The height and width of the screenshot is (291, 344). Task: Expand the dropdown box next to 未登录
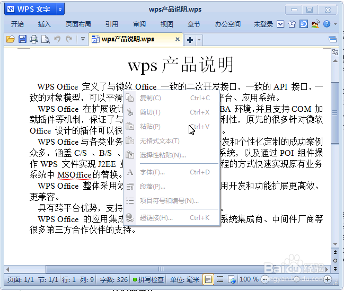point(280,24)
